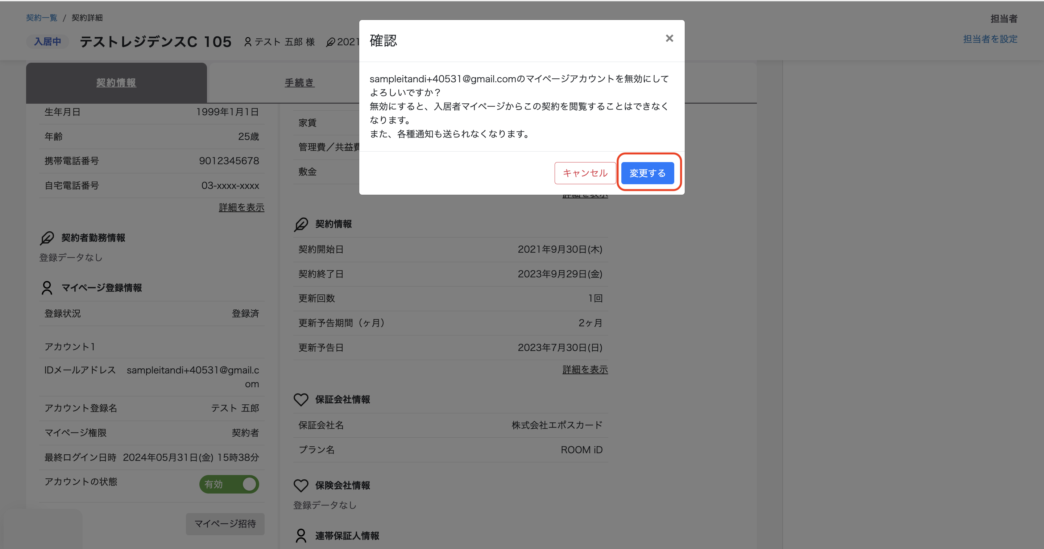Viewport: 1044px width, 549px height.
Task: Select the email sampleitandi+40531@gmail.com under IDメールアドレス
Action: [x=193, y=377]
